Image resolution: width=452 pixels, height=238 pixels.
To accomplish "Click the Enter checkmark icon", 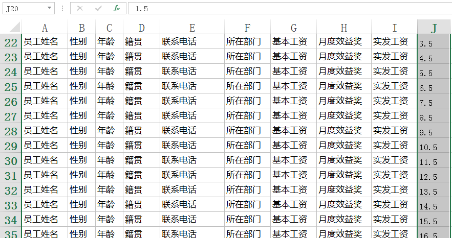I will coord(98,8).
